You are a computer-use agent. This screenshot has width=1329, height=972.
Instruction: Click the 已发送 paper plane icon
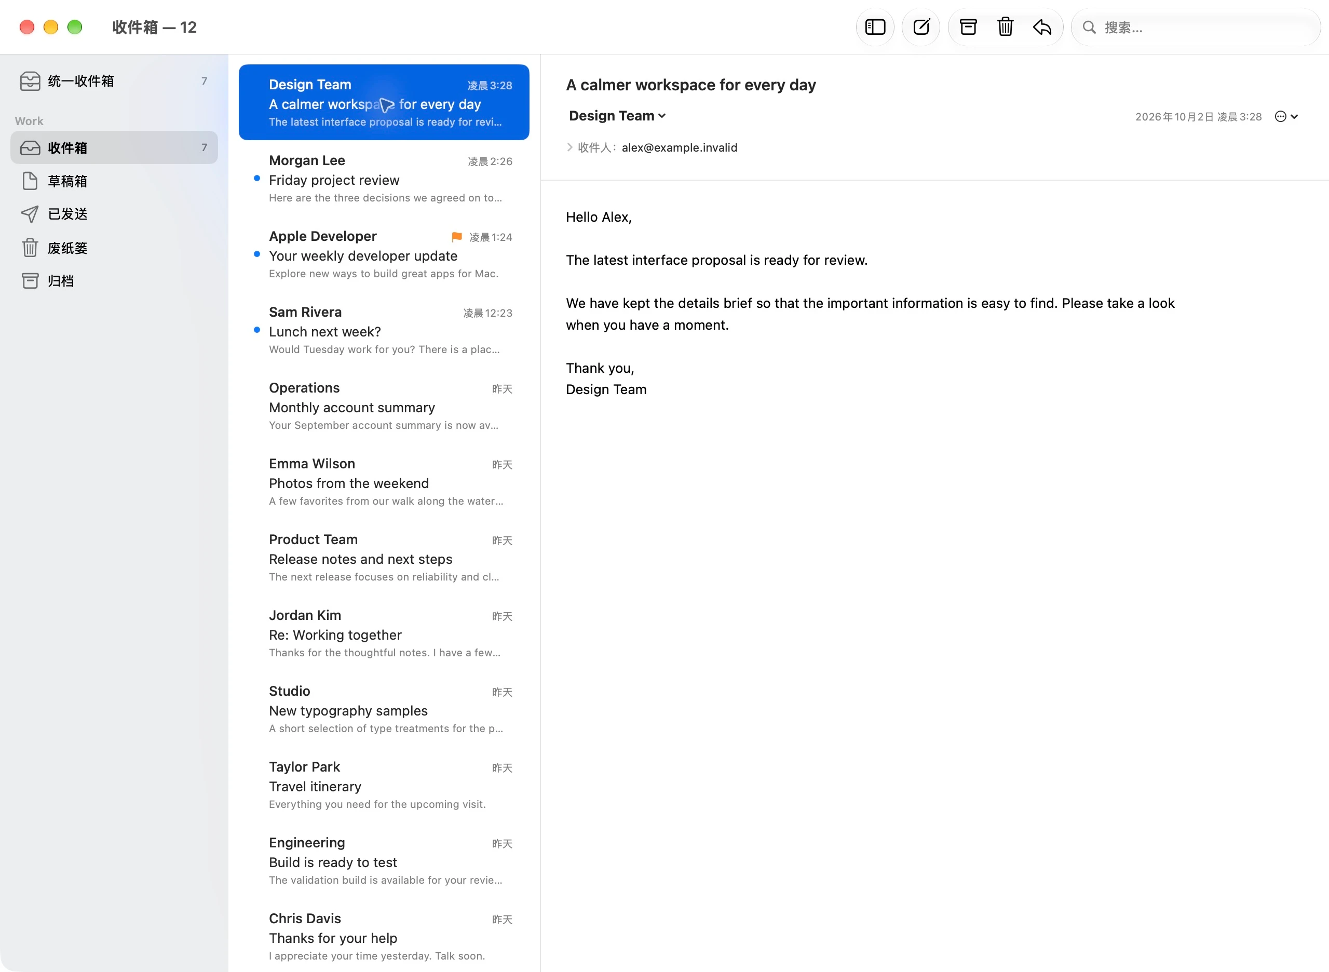tap(30, 214)
